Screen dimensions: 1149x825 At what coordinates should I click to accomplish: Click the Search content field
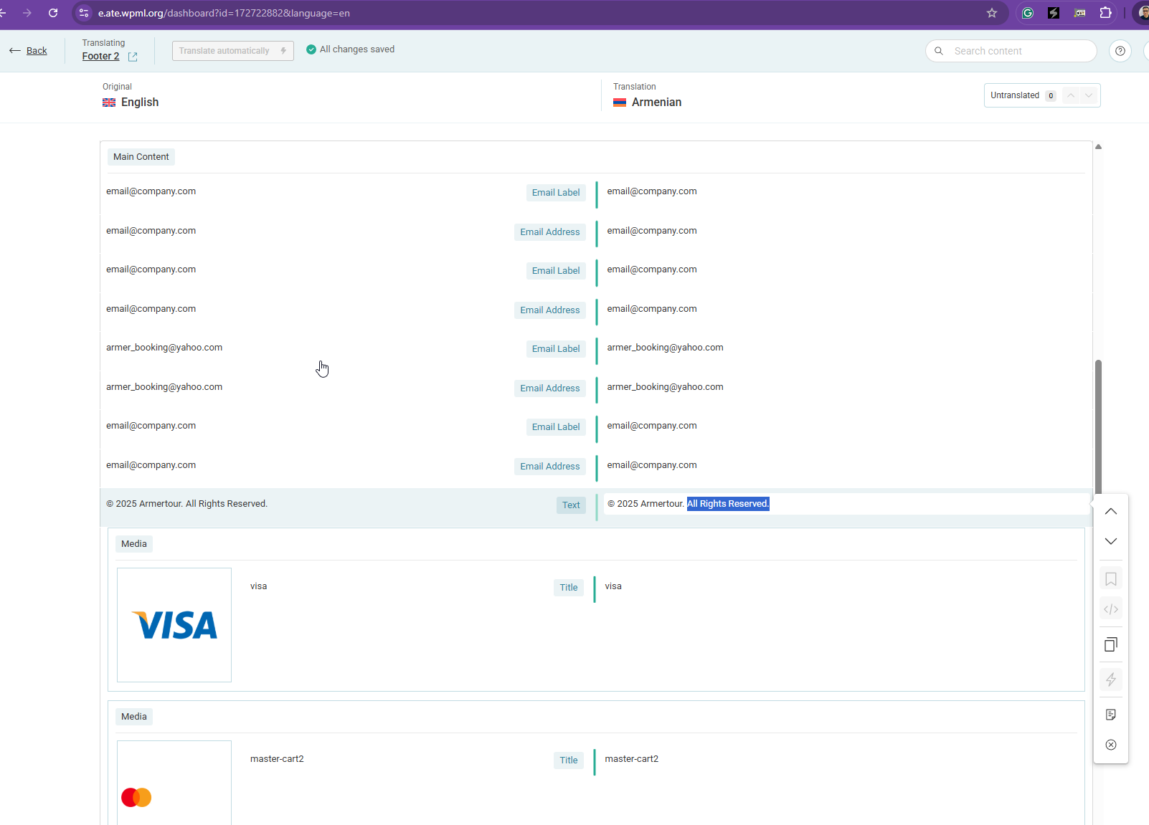(x=1018, y=51)
